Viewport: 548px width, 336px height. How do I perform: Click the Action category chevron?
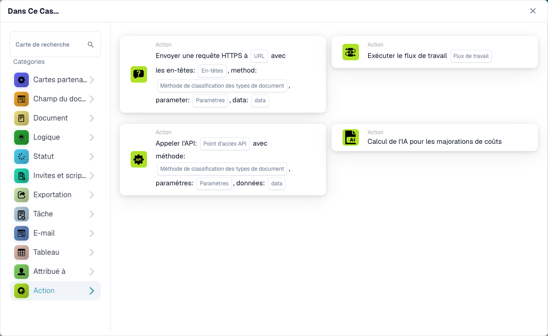[92, 291]
